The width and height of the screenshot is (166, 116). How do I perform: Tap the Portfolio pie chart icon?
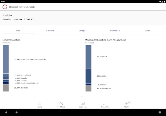pyautogui.click(x=61, y=103)
